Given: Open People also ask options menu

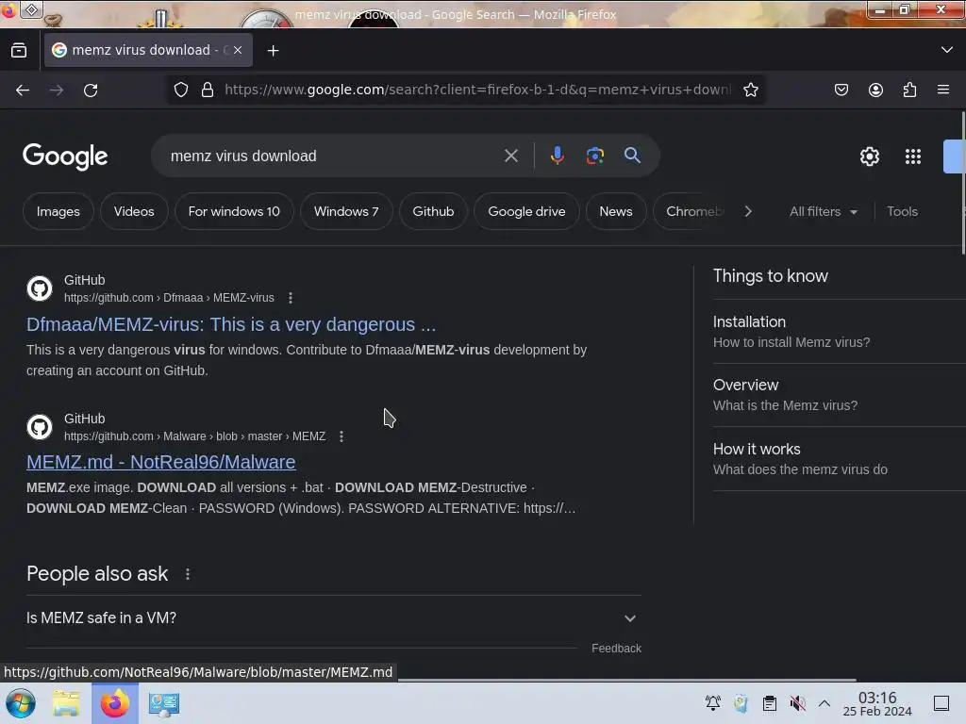Looking at the screenshot, I should 188,574.
